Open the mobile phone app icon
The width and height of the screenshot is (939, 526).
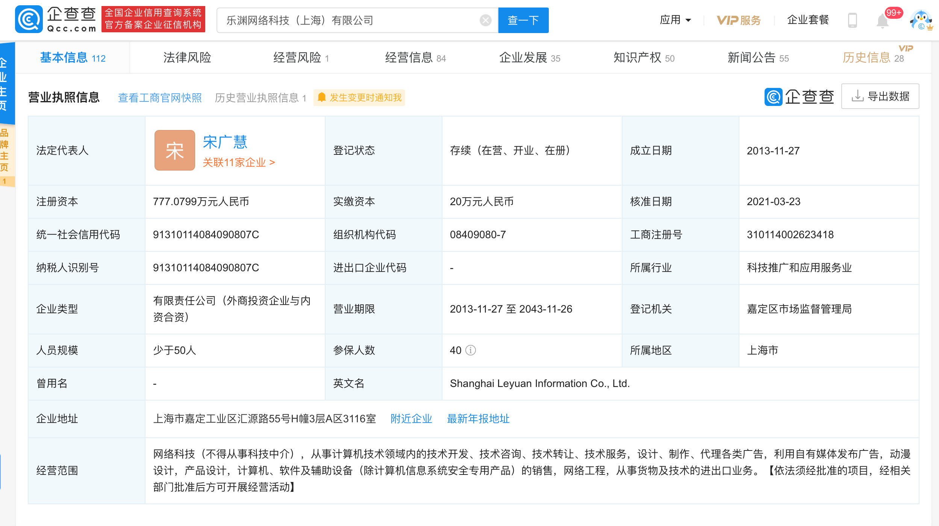[853, 20]
